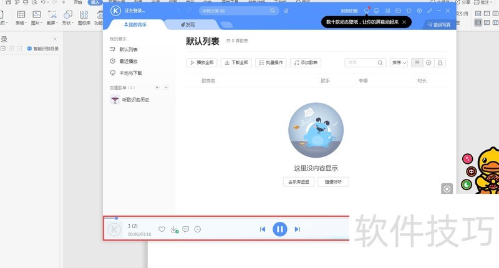Switch to album view mode

pos(429,62)
